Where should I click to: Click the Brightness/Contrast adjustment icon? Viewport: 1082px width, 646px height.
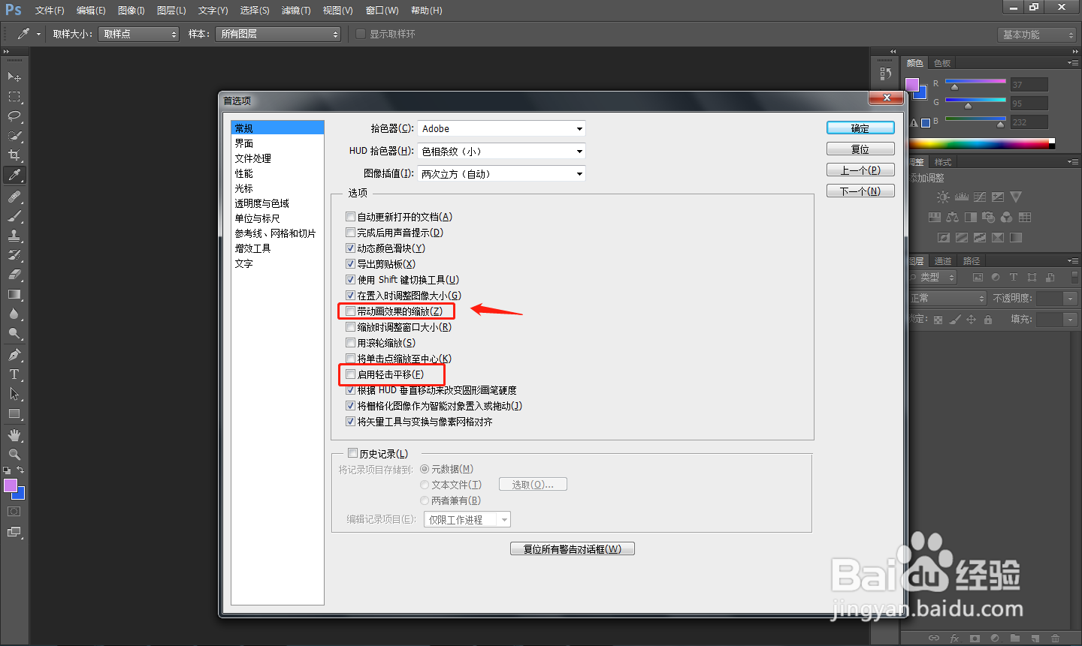pyautogui.click(x=943, y=197)
